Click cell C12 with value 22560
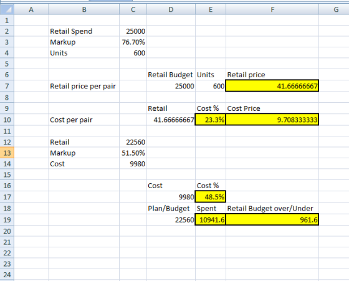 click(x=133, y=142)
